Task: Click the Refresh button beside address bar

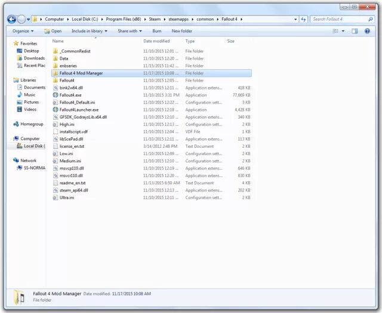Action: pyautogui.click(x=303, y=19)
